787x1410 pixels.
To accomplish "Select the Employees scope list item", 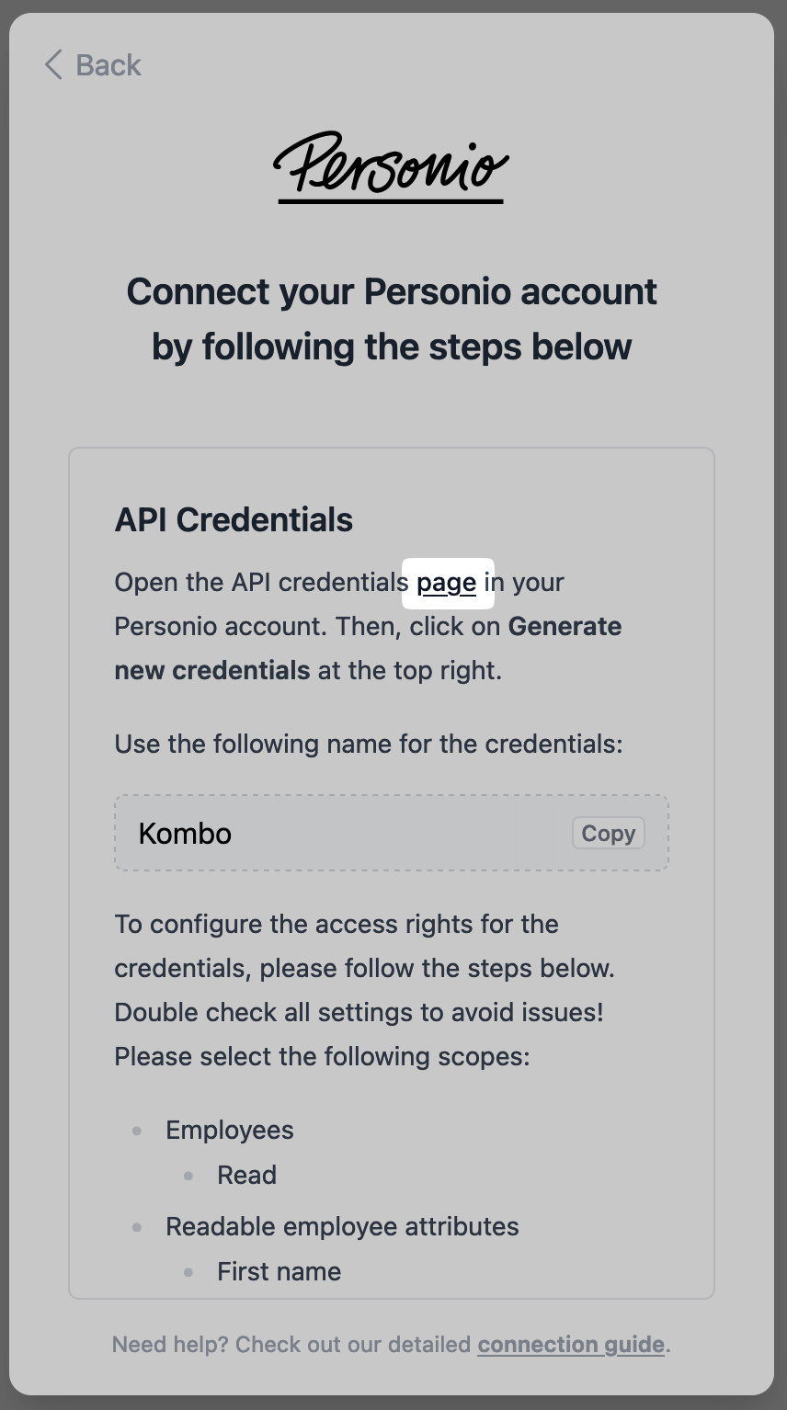I will tap(230, 1130).
